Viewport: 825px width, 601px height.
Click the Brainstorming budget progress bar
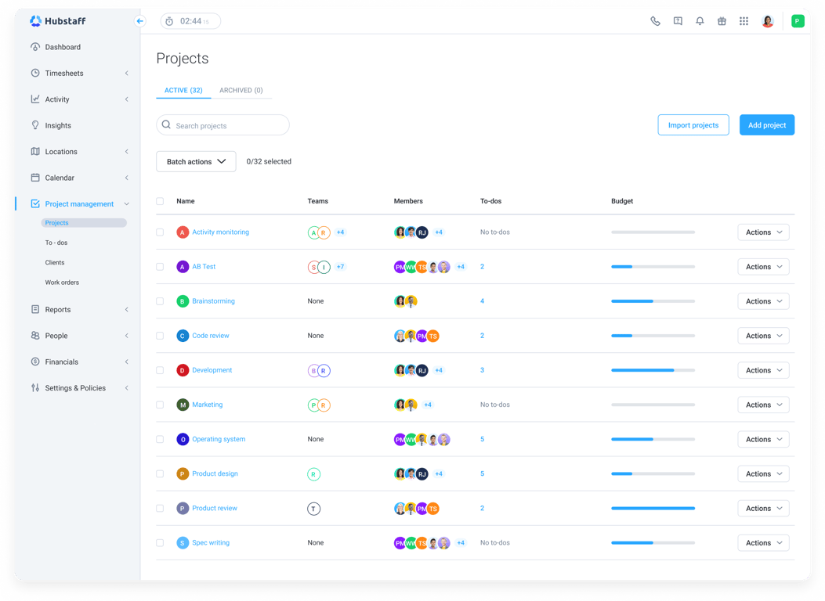pyautogui.click(x=653, y=301)
